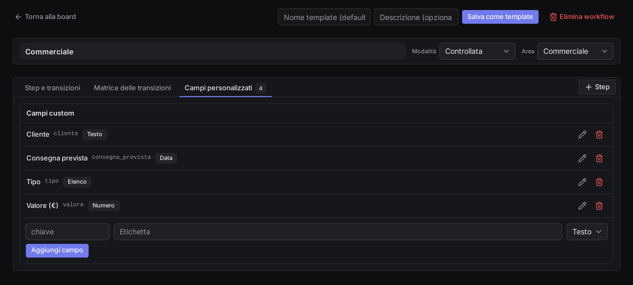Focus the Nome template input field
Image resolution: width=633 pixels, height=285 pixels.
coord(324,17)
